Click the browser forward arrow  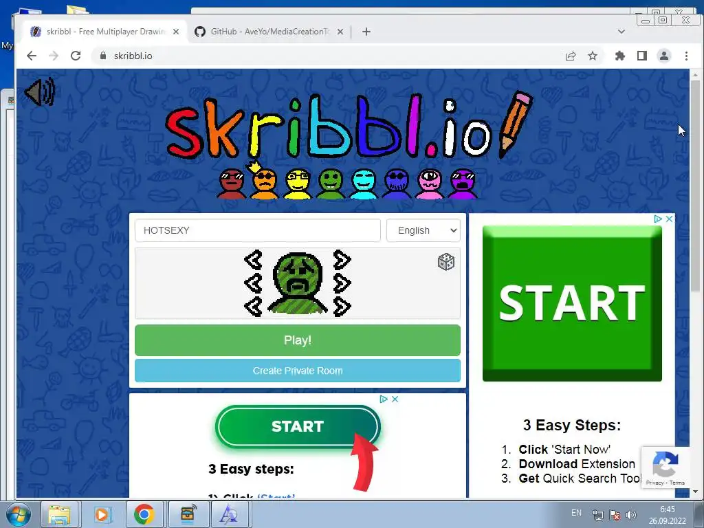point(54,56)
